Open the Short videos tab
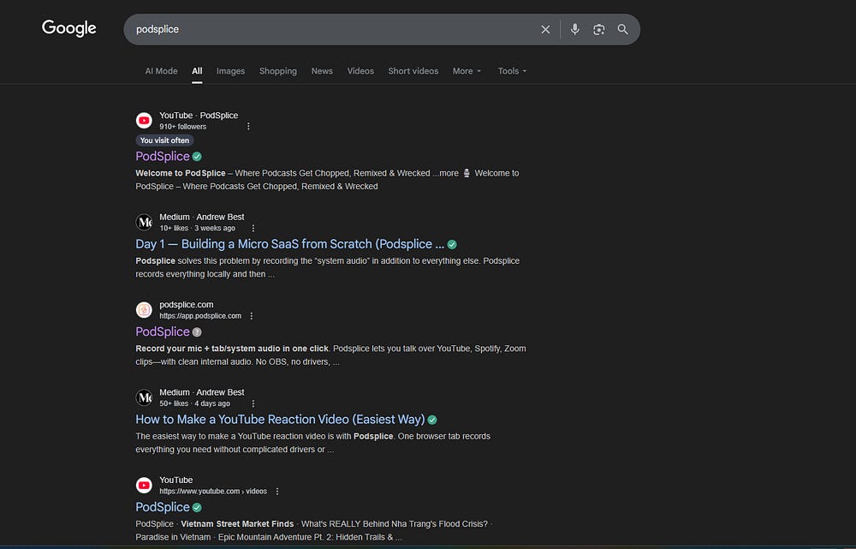Viewport: 856px width, 549px height. click(413, 71)
